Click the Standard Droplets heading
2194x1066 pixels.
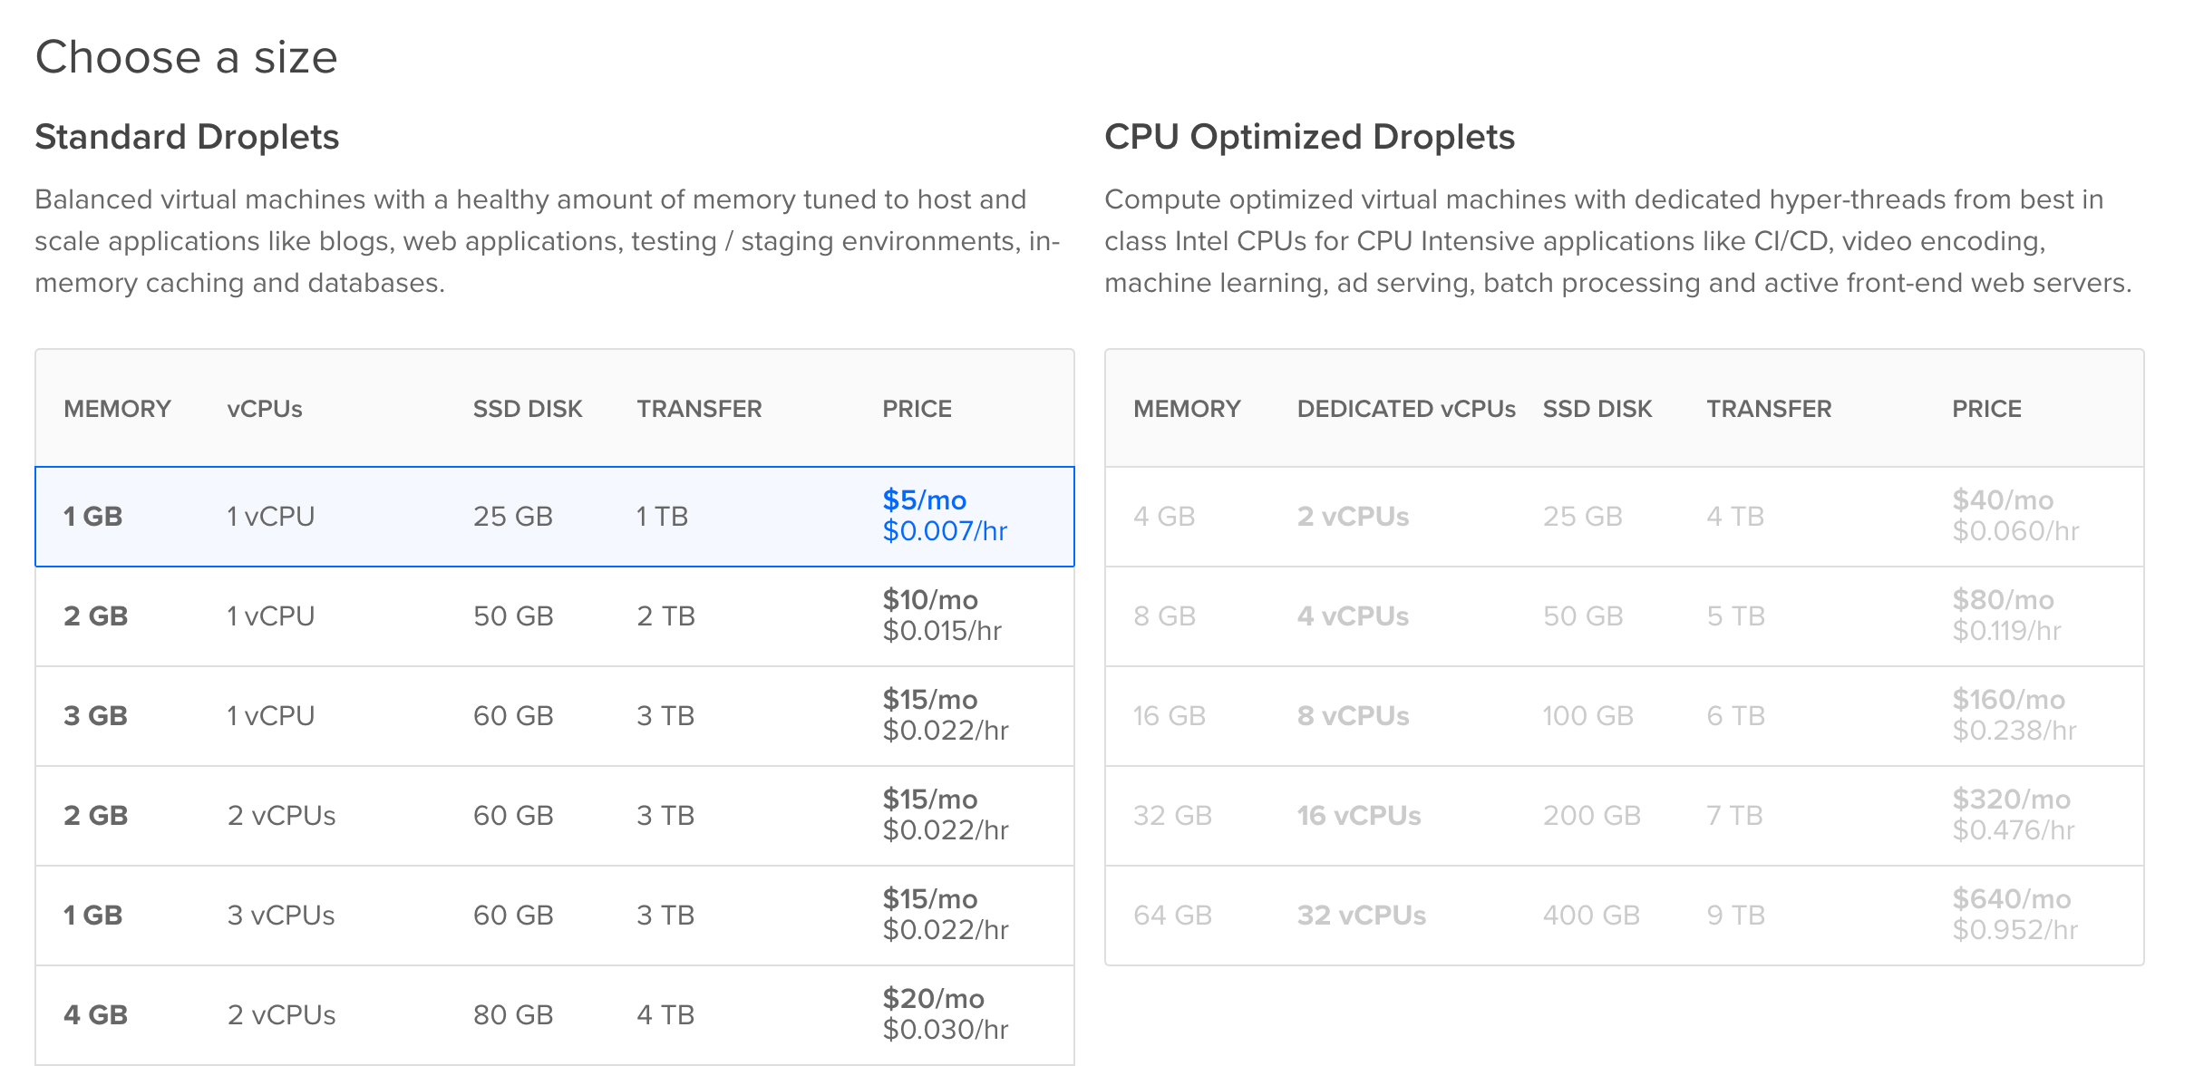point(187,137)
